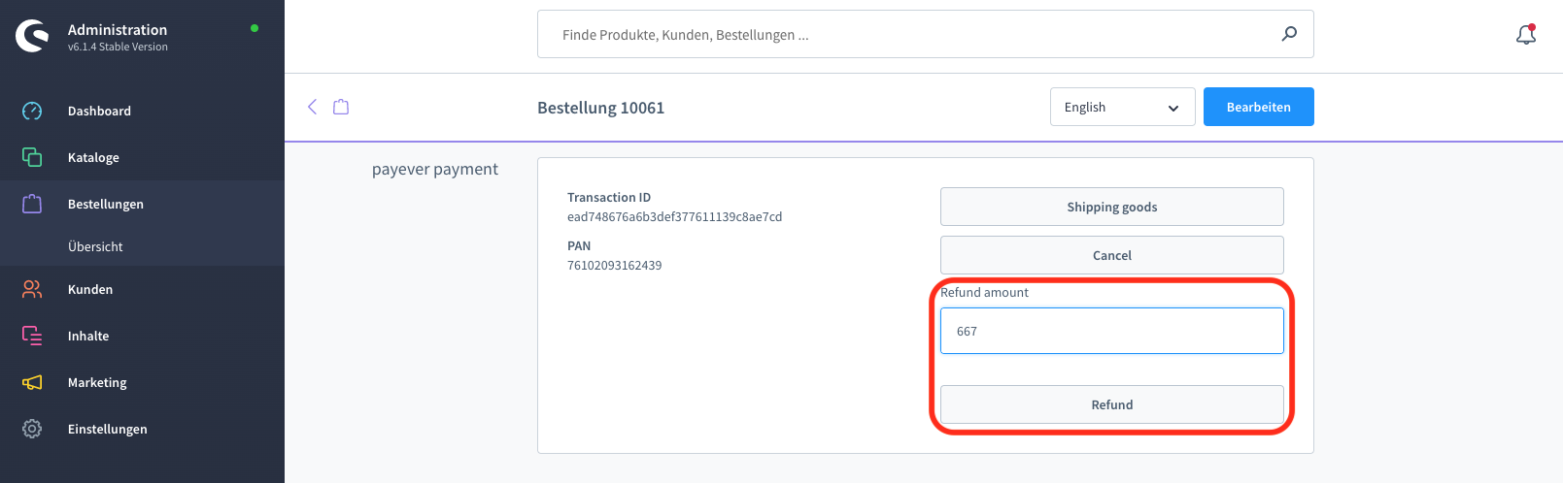Click the Refund button
This screenshot has height=483, width=1563.
click(1111, 404)
